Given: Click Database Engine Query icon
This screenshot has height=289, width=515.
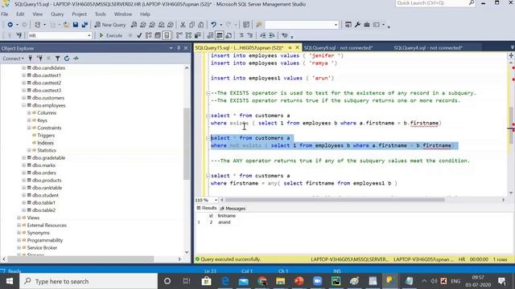Looking at the screenshot, I should 134,25.
